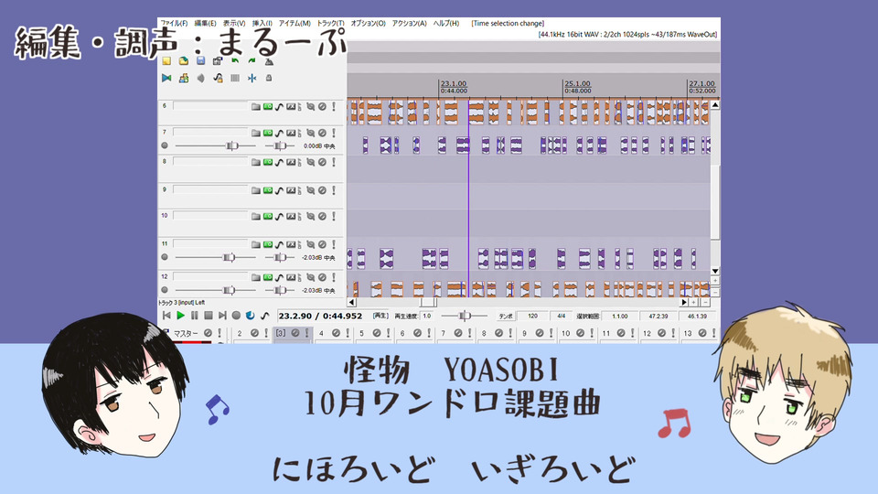
Task: Mute mixer channel 4
Action: [x=336, y=333]
